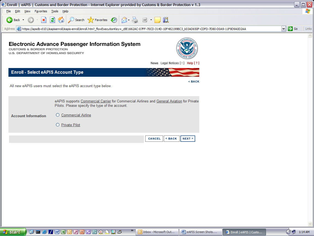Expand hidden Quick Launch icons chevron
This screenshot has height=236, width=314.
(132, 230)
